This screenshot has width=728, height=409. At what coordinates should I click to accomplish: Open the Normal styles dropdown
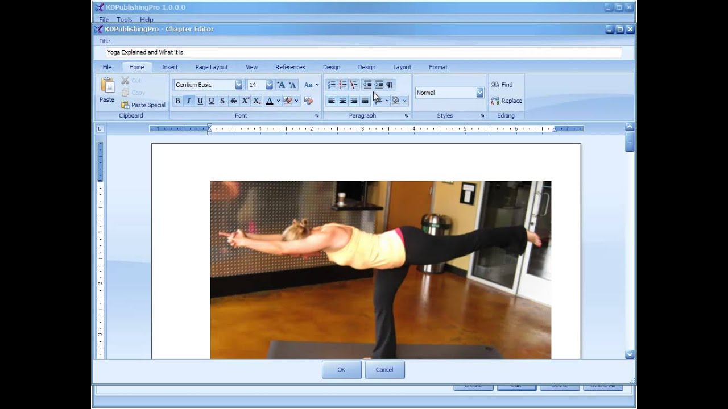point(479,93)
